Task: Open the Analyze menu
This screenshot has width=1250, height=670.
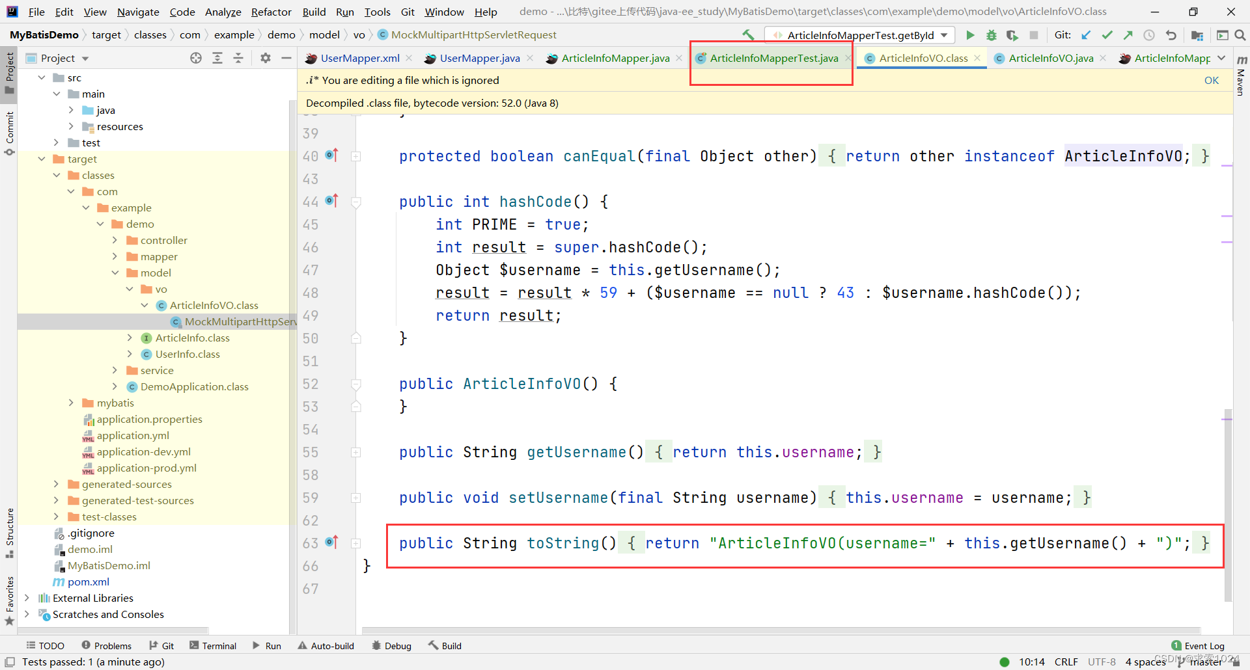Action: coord(223,12)
